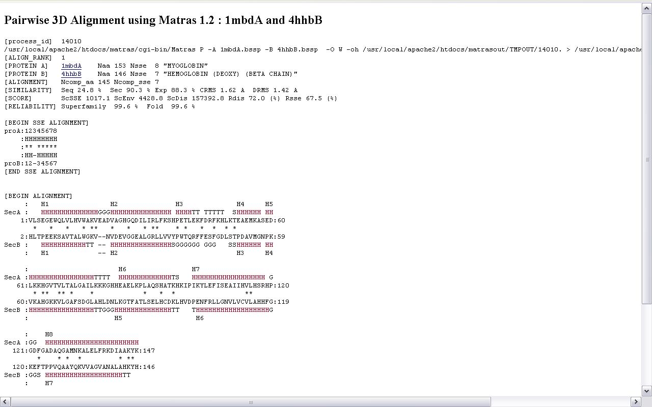This screenshot has height=407, width=652.
Task: Open the 4hhbB protein link
Action: click(71, 74)
